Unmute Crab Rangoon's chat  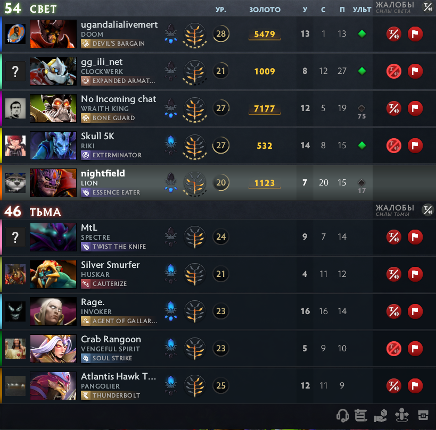click(394, 348)
